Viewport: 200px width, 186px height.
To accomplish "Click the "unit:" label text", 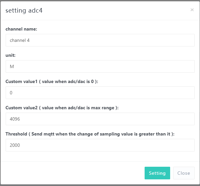I will (11, 55).
